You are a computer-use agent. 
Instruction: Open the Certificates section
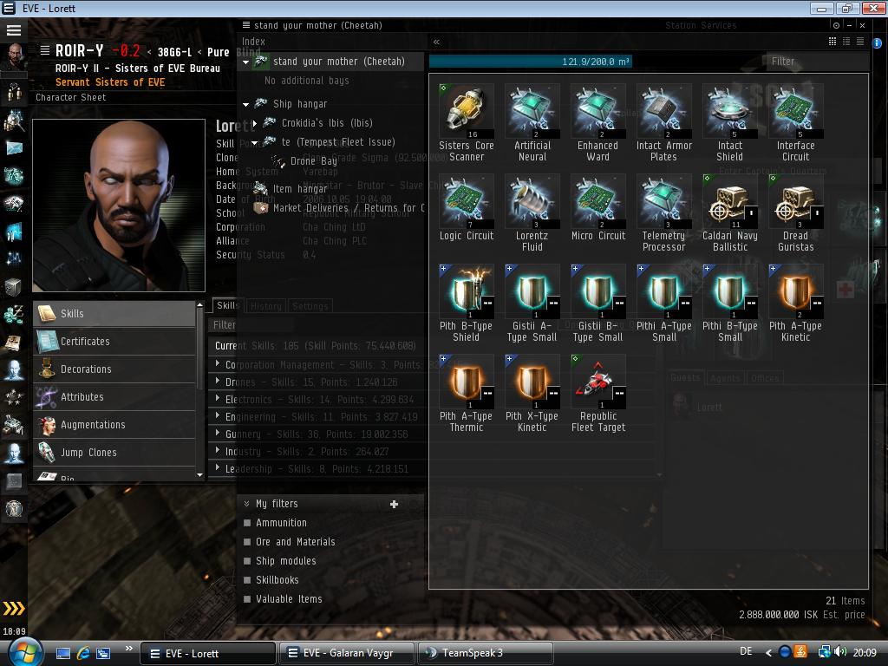[114, 341]
